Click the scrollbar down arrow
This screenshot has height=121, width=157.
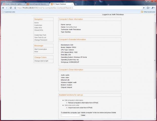tap(155, 119)
